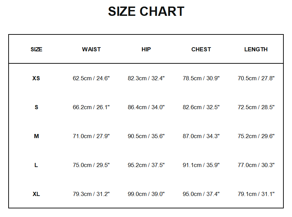The height and width of the screenshot is (217, 292).
Task: Click the WAIST column header
Action: (x=91, y=49)
